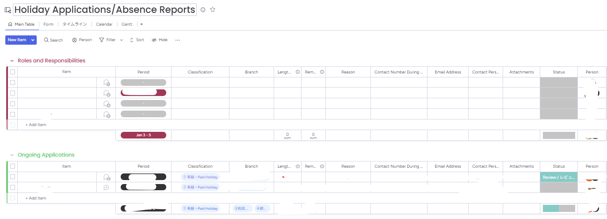Select all items in Ongoing Applications
The height and width of the screenshot is (219, 607).
pos(13,166)
